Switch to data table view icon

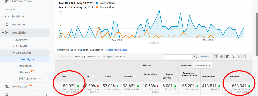216,57
